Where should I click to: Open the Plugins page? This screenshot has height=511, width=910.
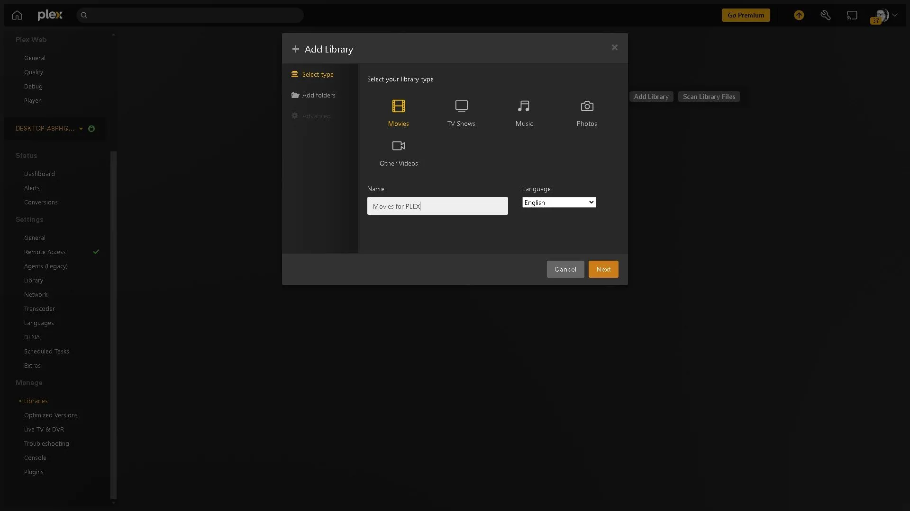(34, 472)
